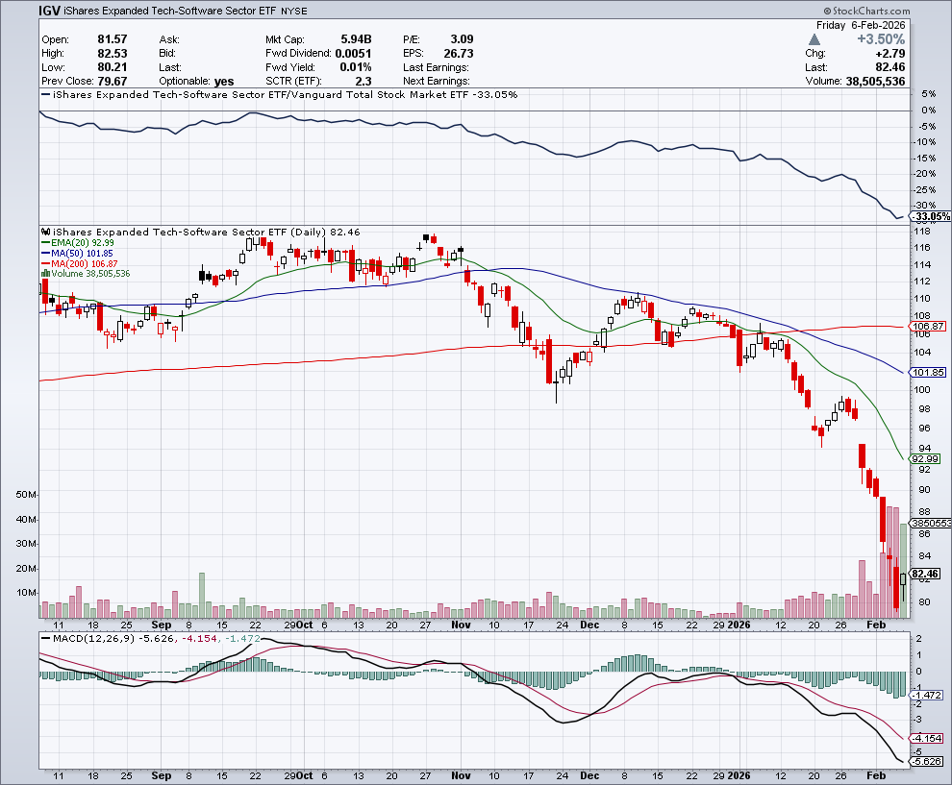Click the Feb label on MACD date axis
The width and height of the screenshot is (952, 785).
[x=876, y=776]
